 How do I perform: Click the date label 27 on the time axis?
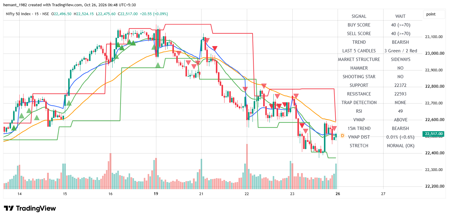point(383,194)
